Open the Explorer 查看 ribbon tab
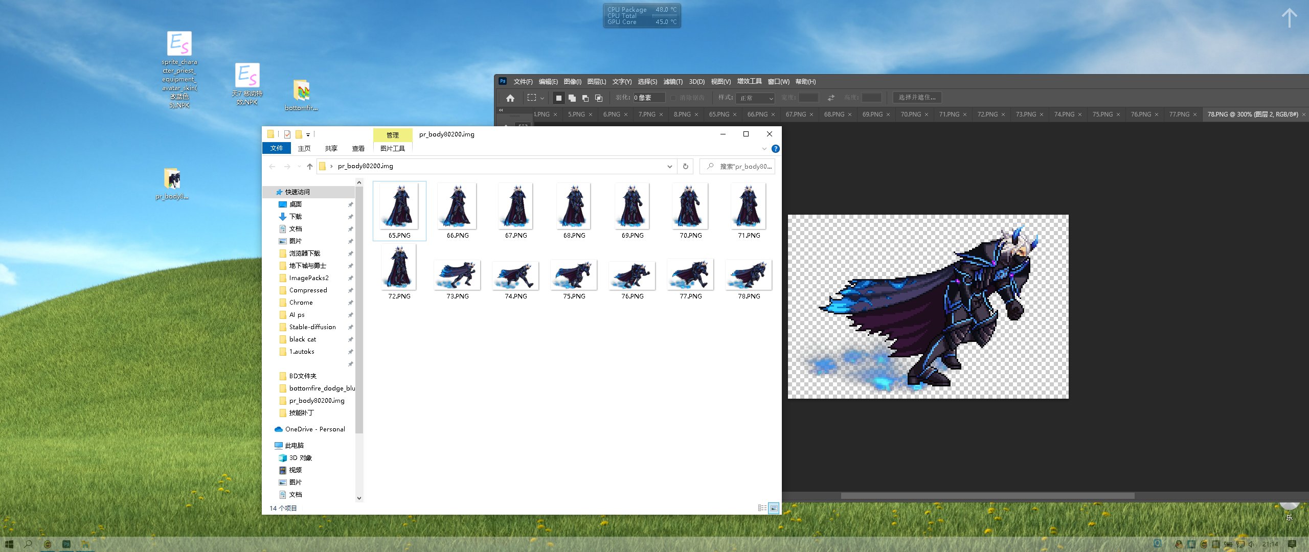This screenshot has width=1309, height=552. coord(358,149)
